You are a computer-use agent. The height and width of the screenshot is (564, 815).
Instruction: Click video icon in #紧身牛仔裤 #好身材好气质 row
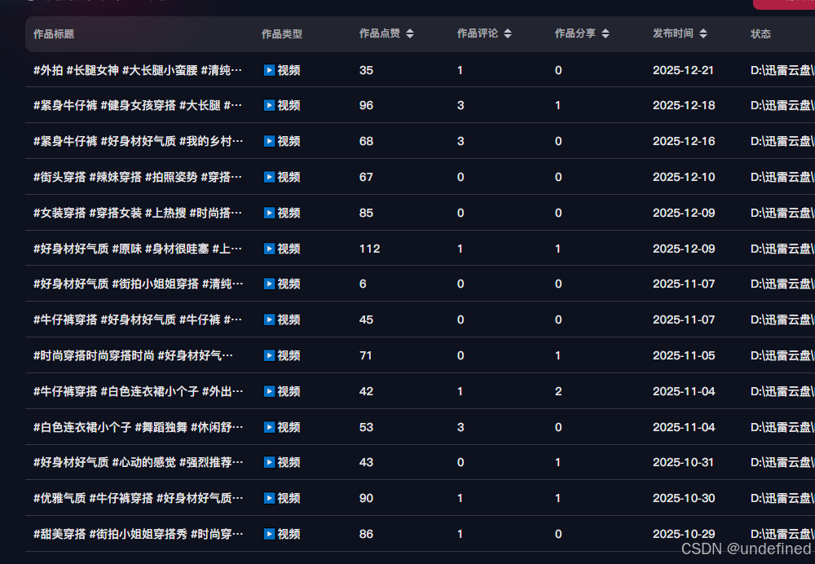(269, 141)
